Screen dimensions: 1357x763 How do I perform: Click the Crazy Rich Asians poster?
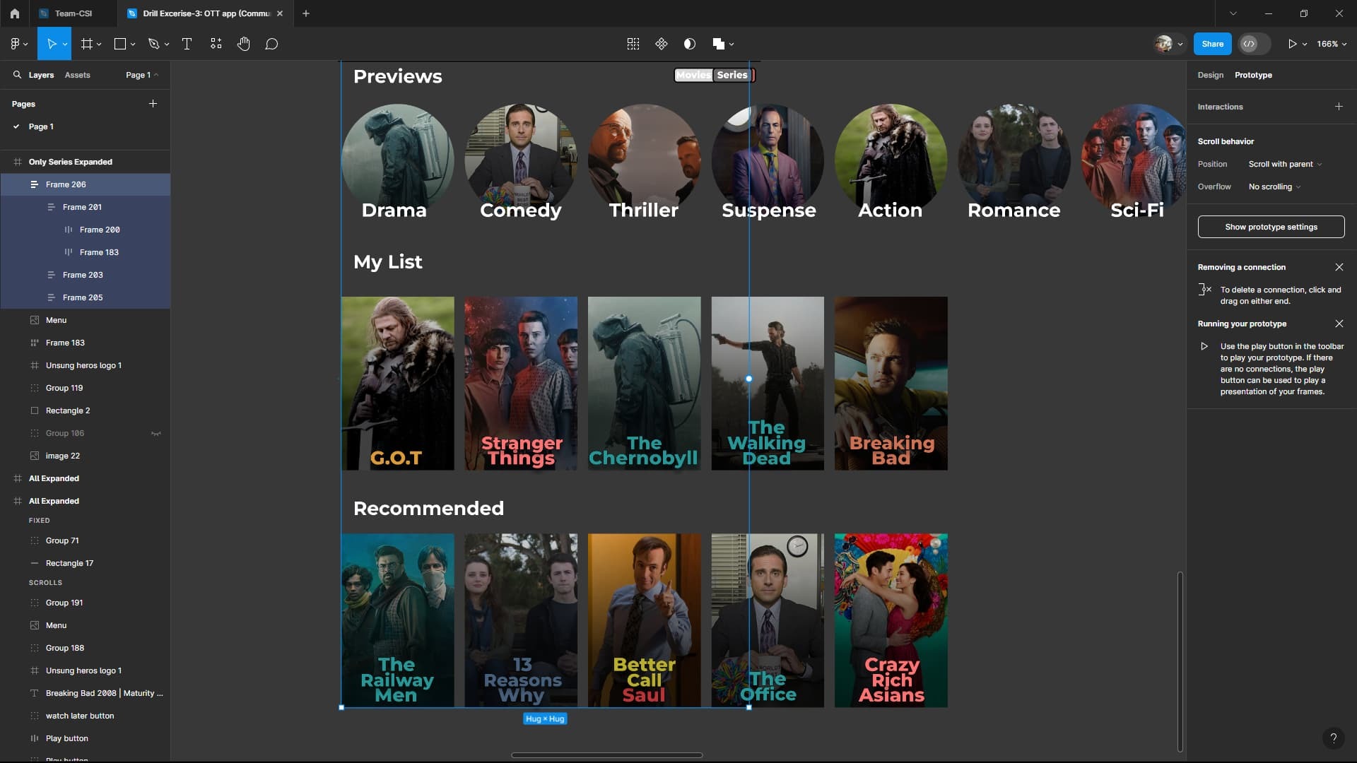click(x=891, y=620)
